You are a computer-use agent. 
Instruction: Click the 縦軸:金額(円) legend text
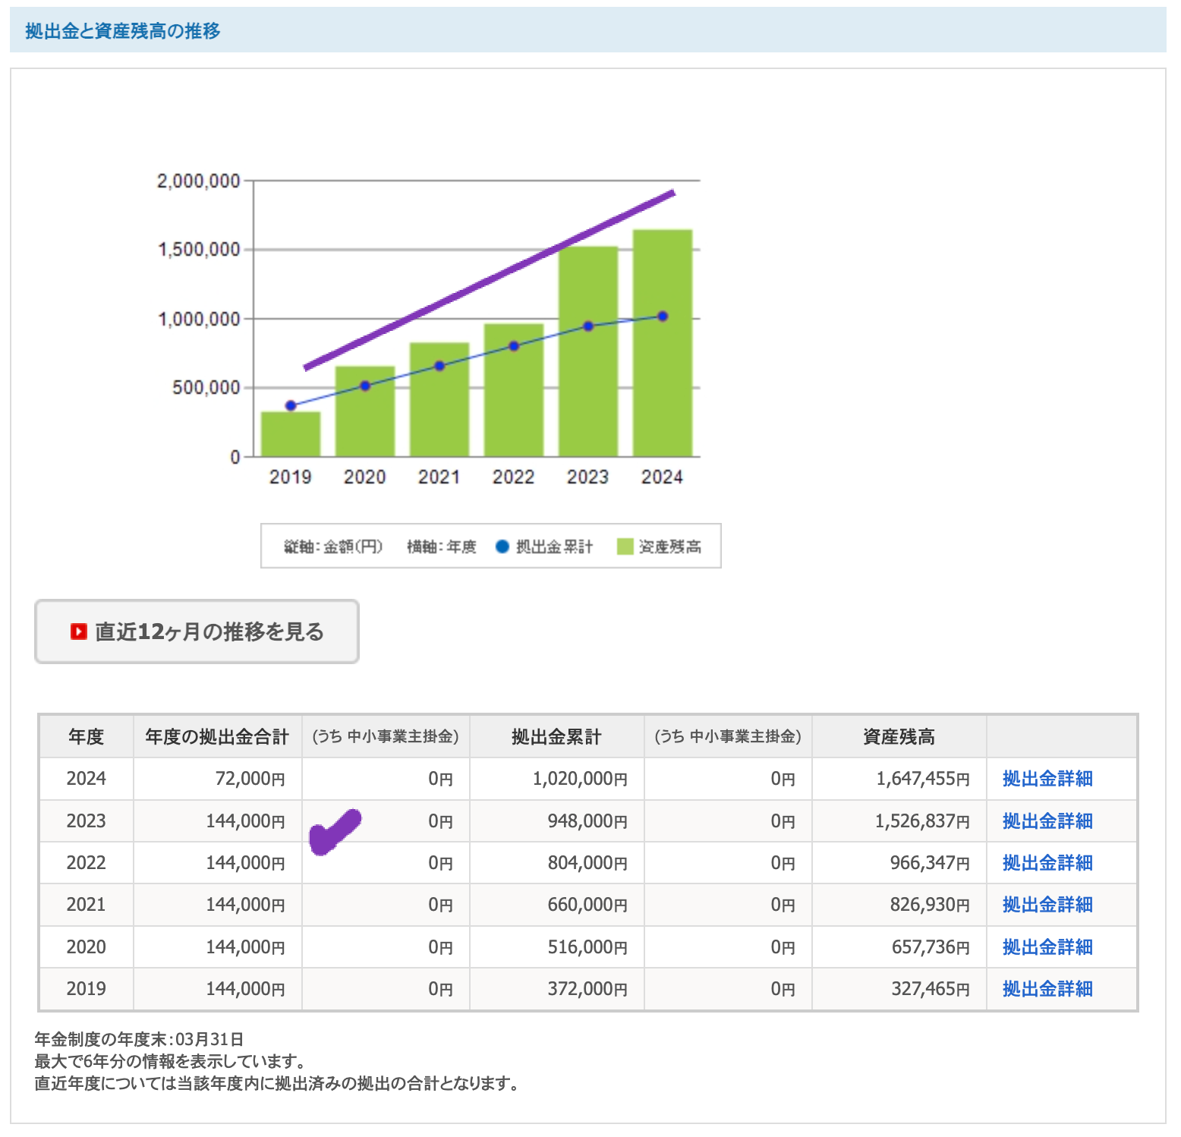pyautogui.click(x=333, y=546)
